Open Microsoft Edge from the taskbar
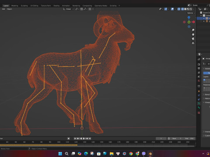Screen dimensions: 210x157 (86, 154)
